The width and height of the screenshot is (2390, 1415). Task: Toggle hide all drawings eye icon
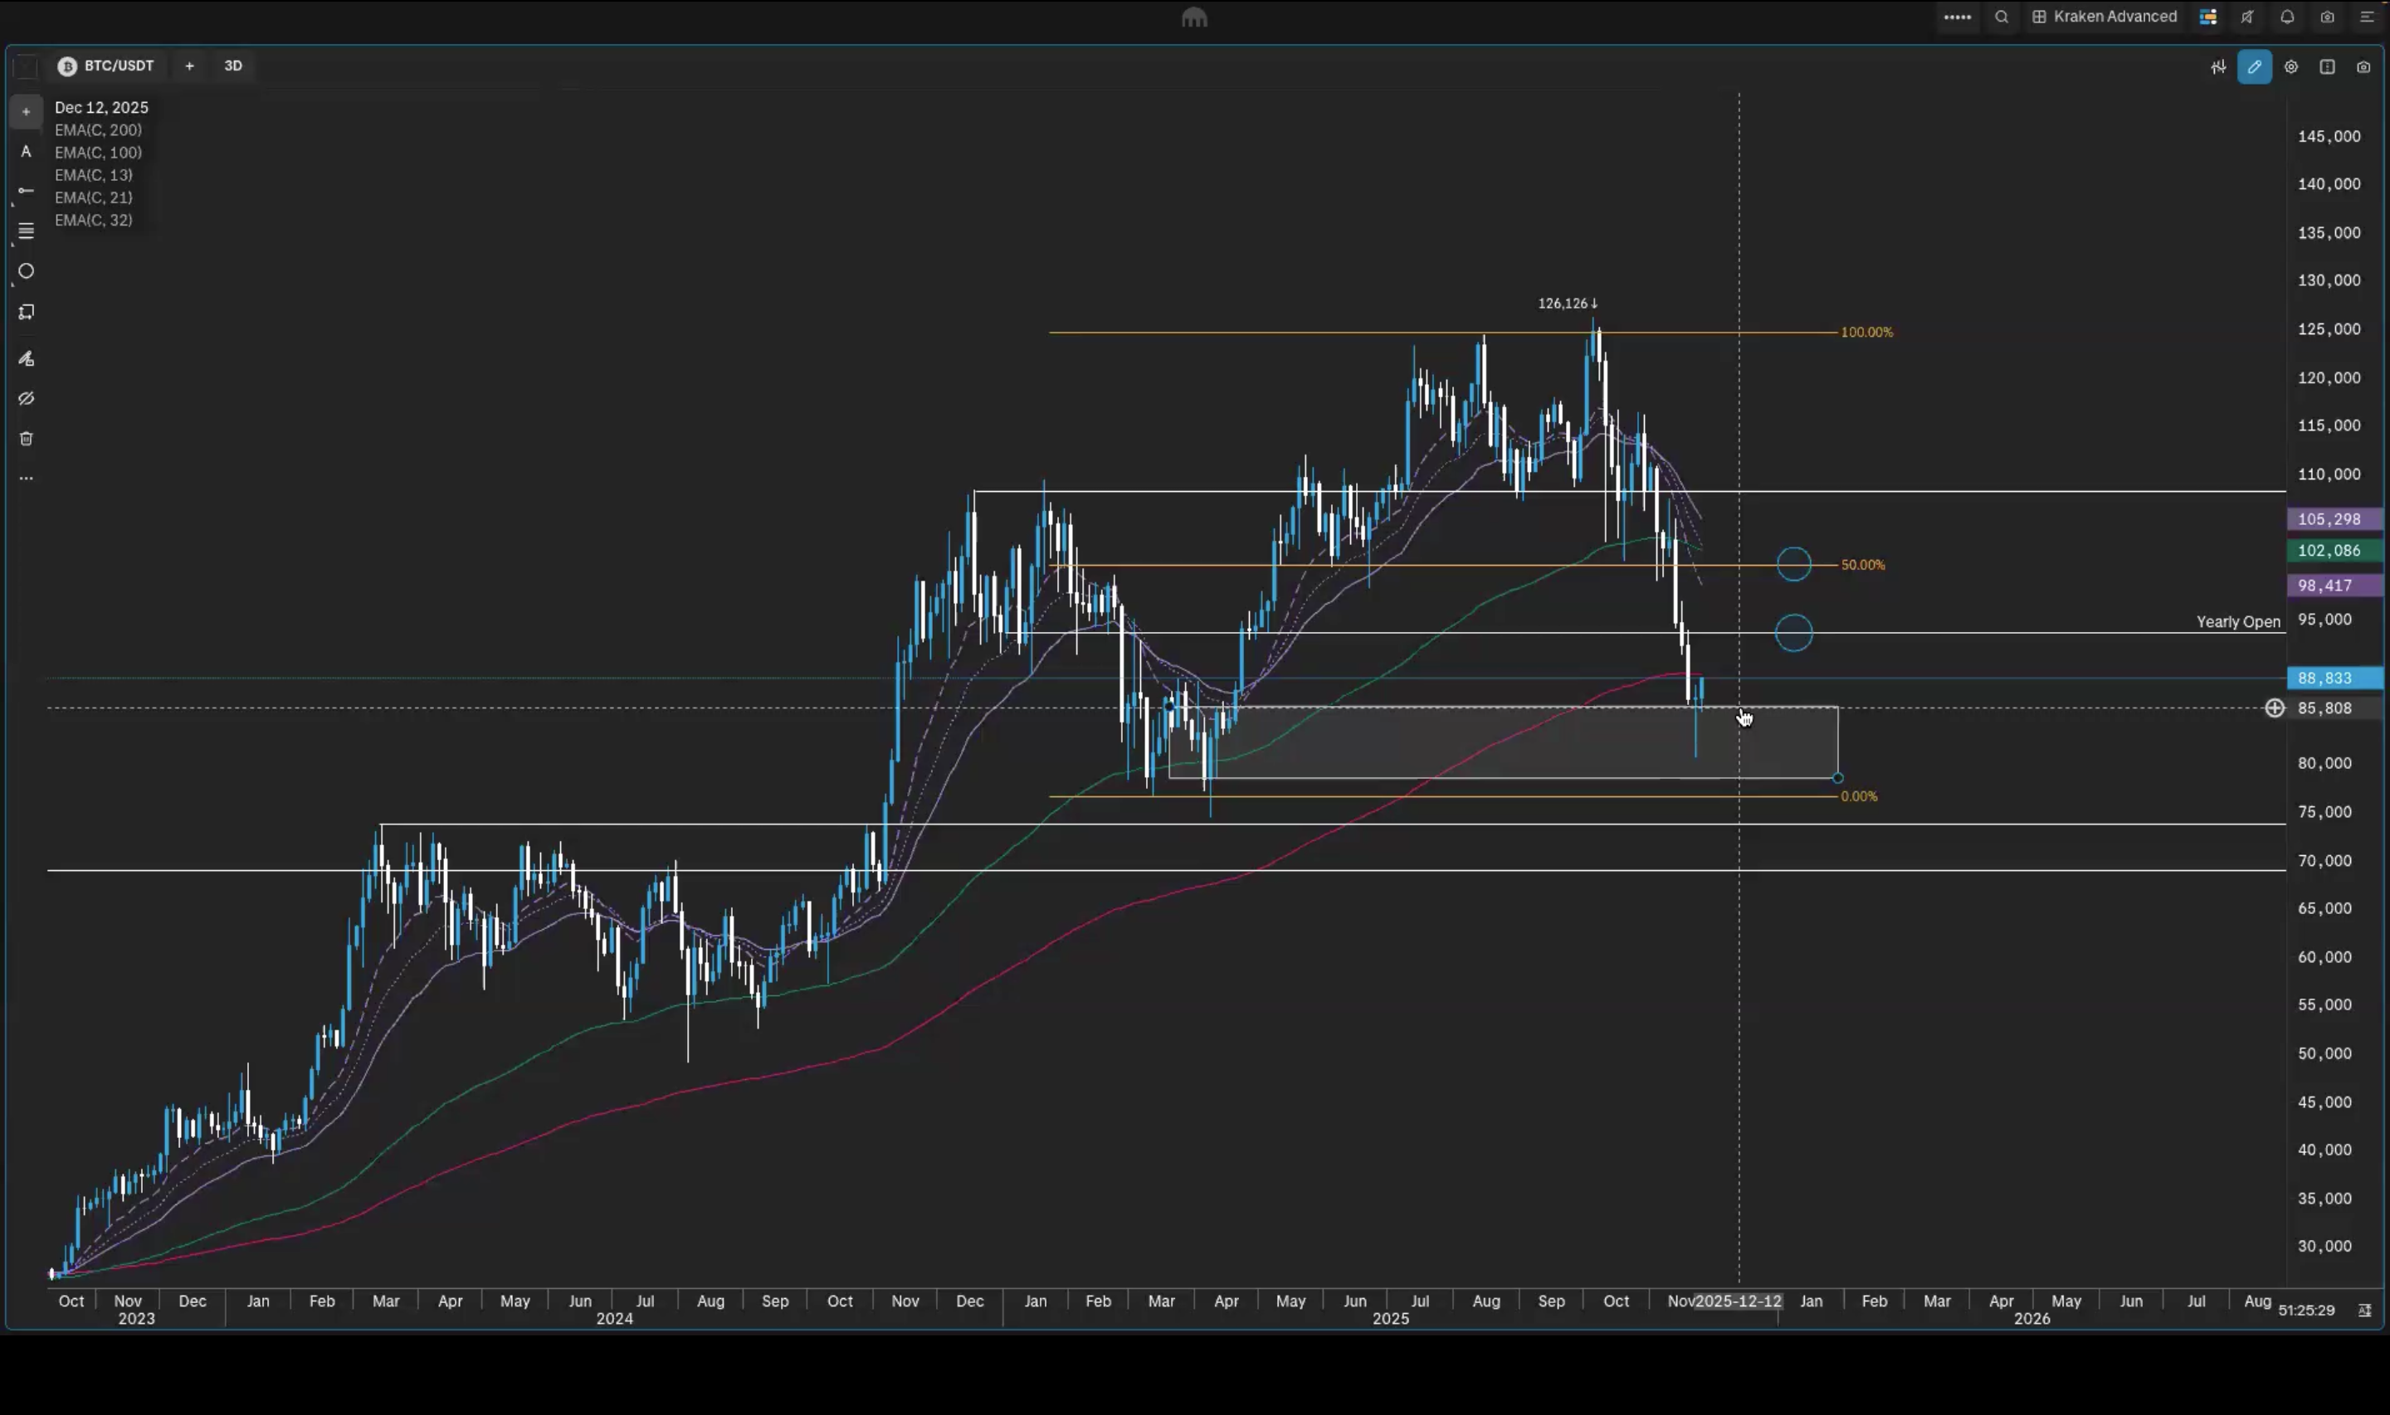pos(26,399)
